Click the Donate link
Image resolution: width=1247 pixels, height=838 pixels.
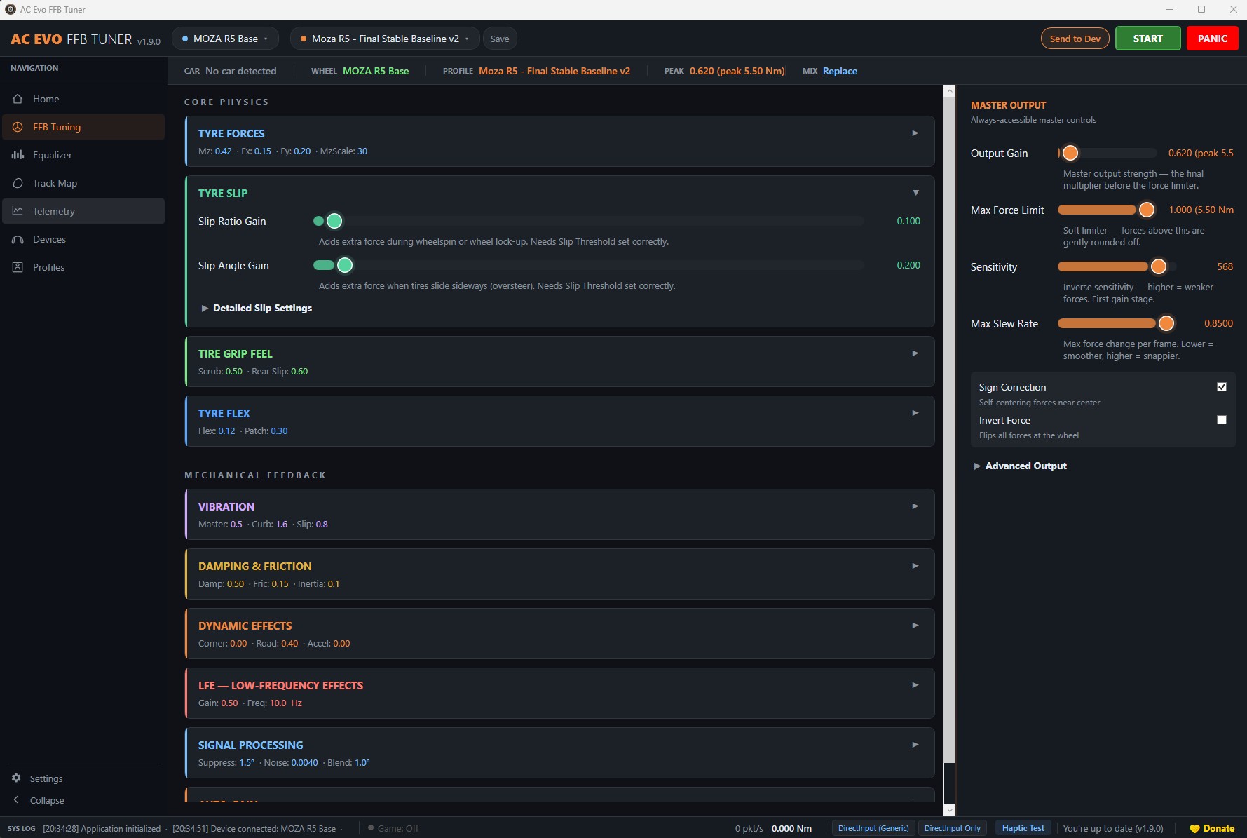[x=1212, y=828]
